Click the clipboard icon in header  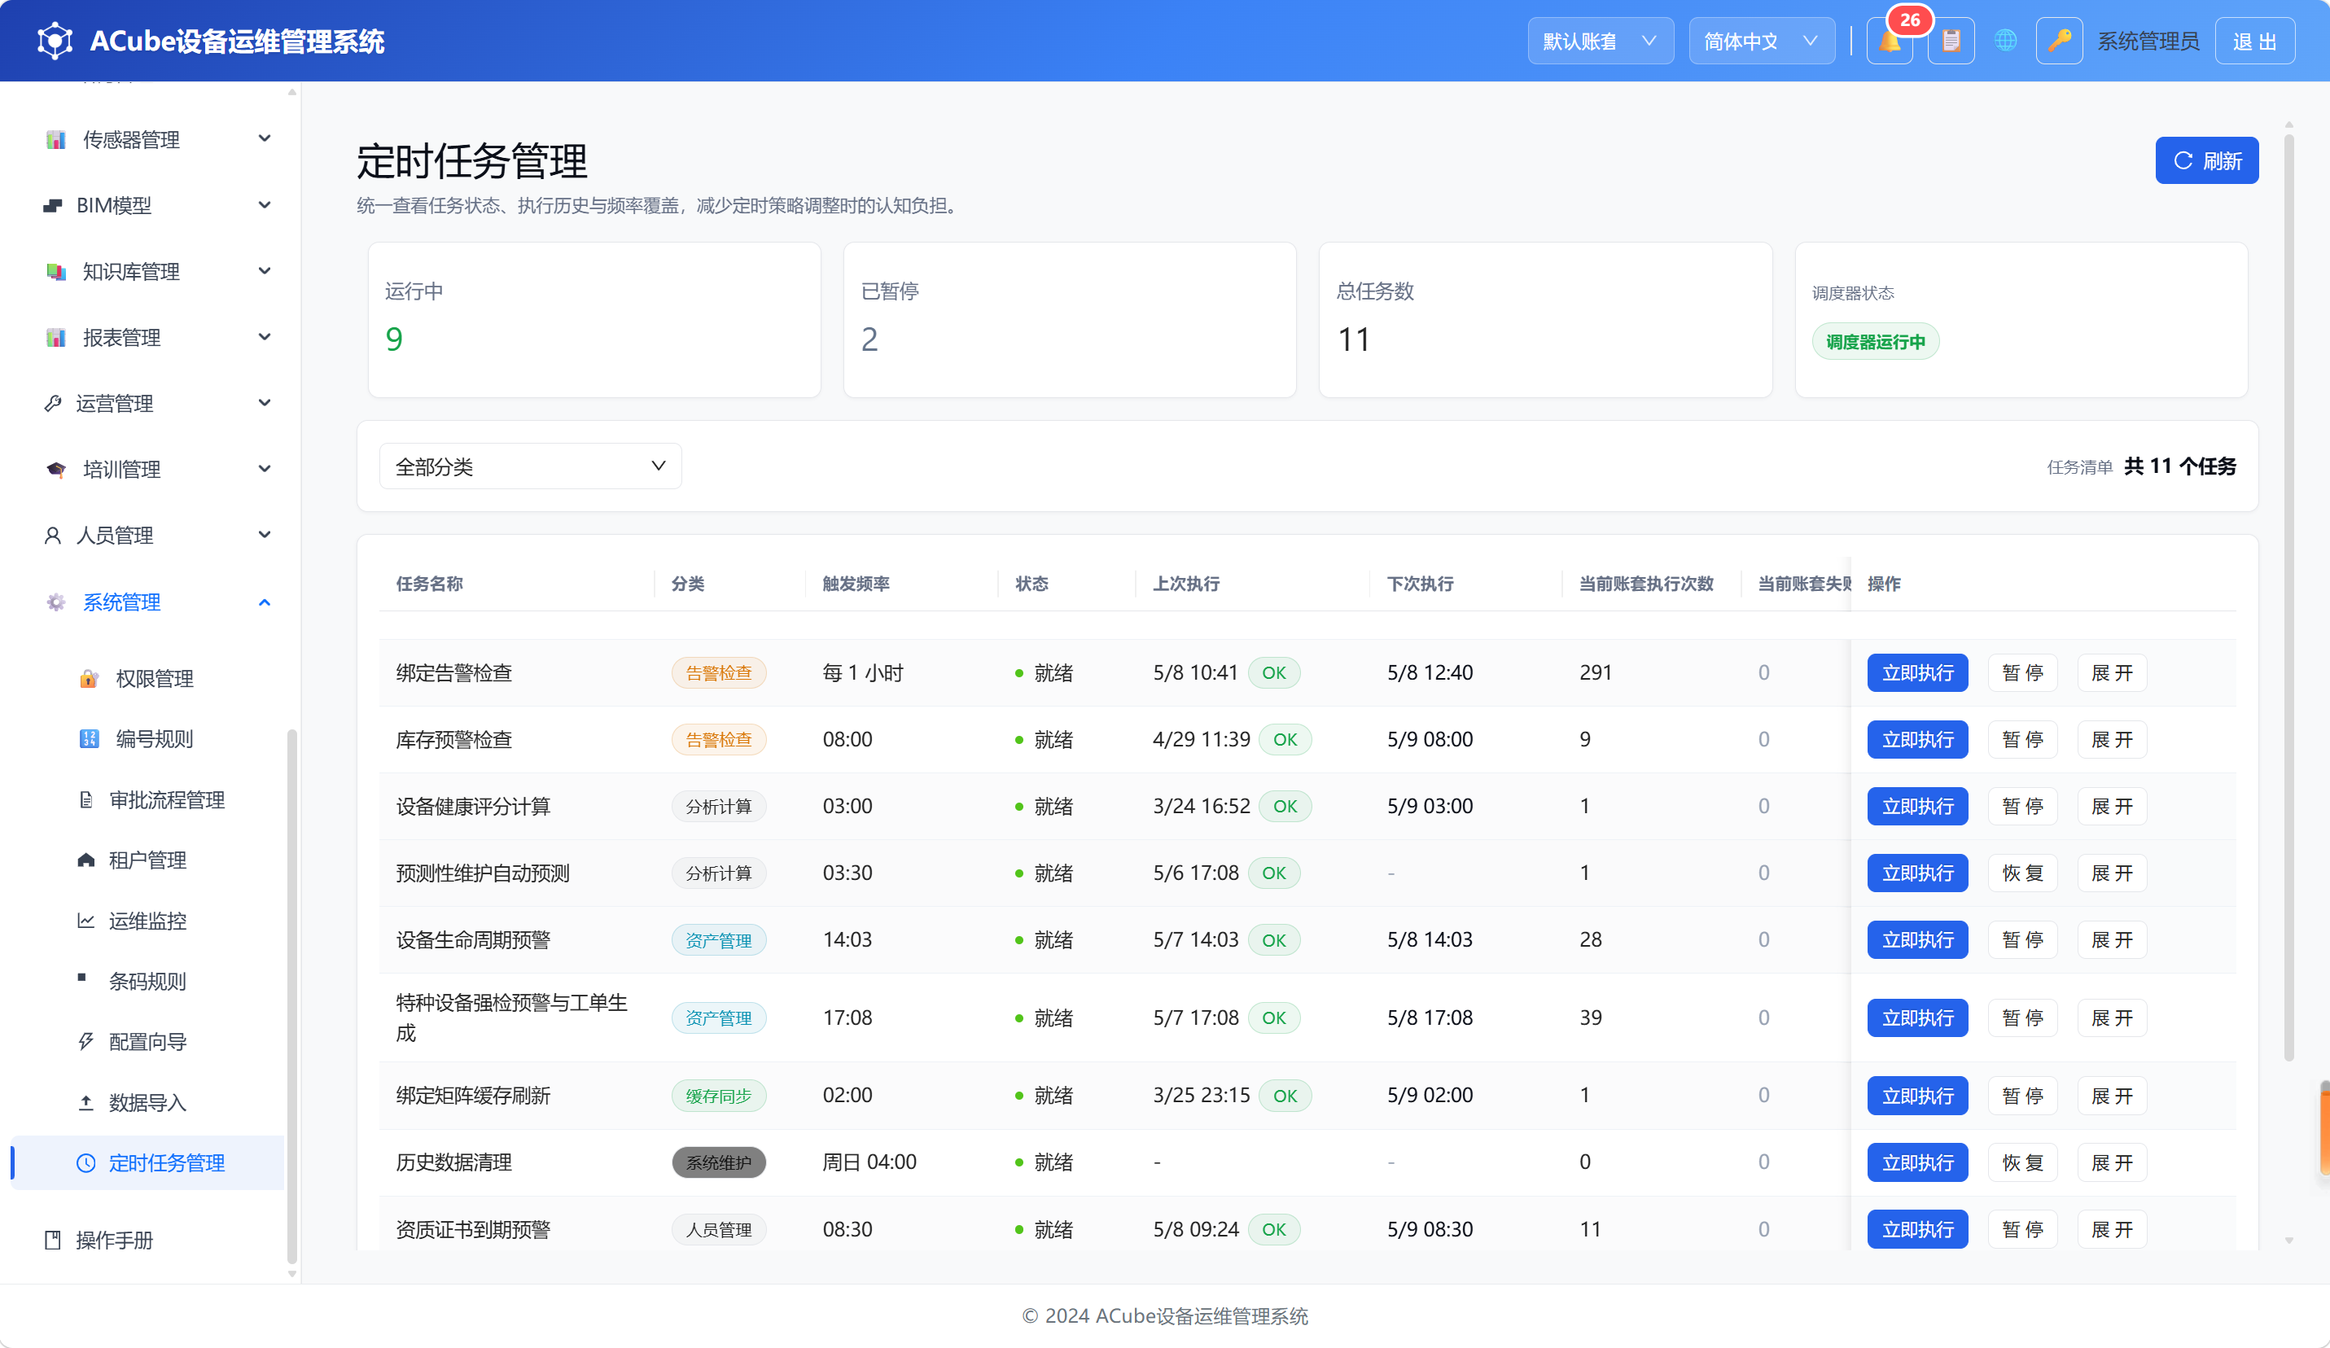[x=1951, y=42]
